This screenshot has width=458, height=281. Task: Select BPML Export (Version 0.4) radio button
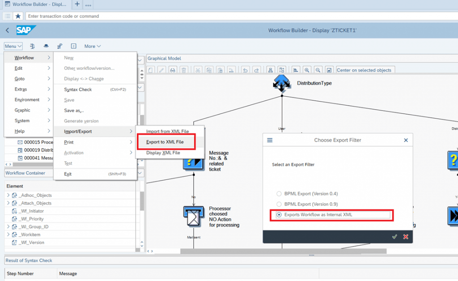click(279, 194)
